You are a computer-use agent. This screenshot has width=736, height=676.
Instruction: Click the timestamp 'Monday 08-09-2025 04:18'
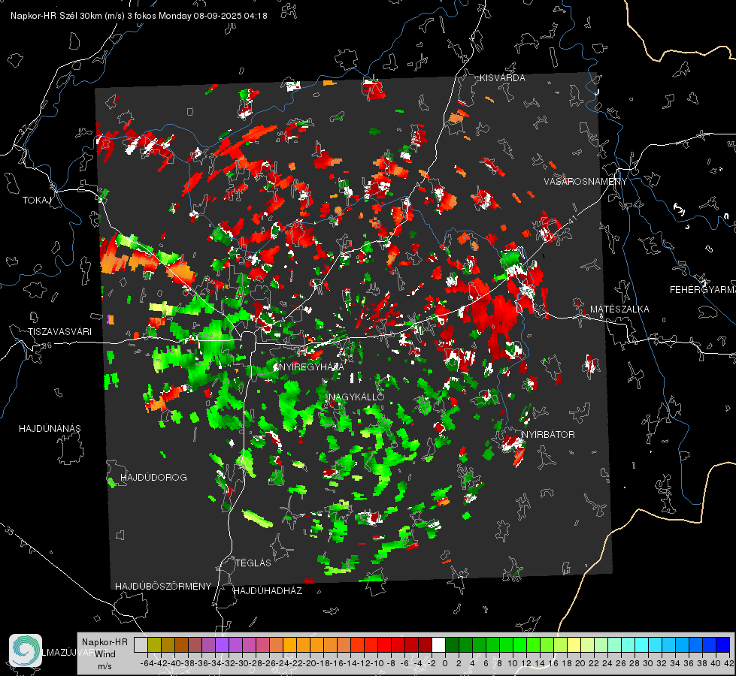(213, 16)
